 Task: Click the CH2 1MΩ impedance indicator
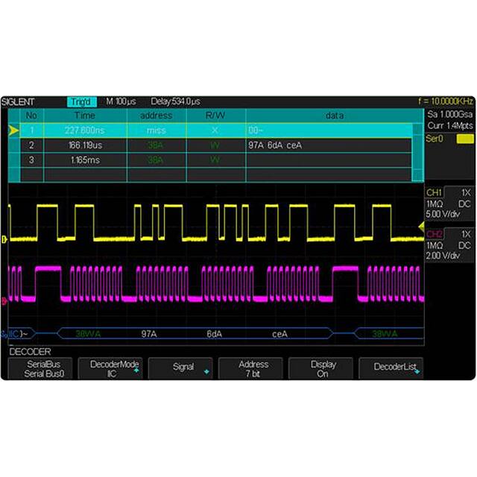[x=435, y=245]
